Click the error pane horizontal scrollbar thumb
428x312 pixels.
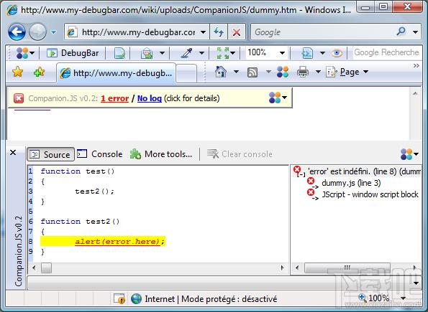pyautogui.click(x=347, y=268)
